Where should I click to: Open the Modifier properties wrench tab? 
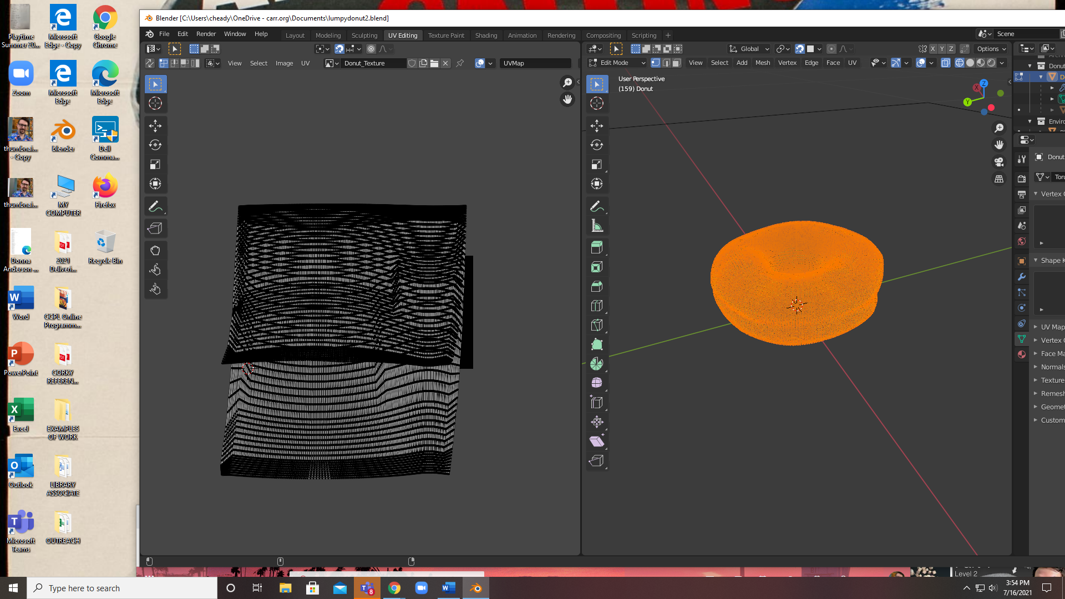1022,277
